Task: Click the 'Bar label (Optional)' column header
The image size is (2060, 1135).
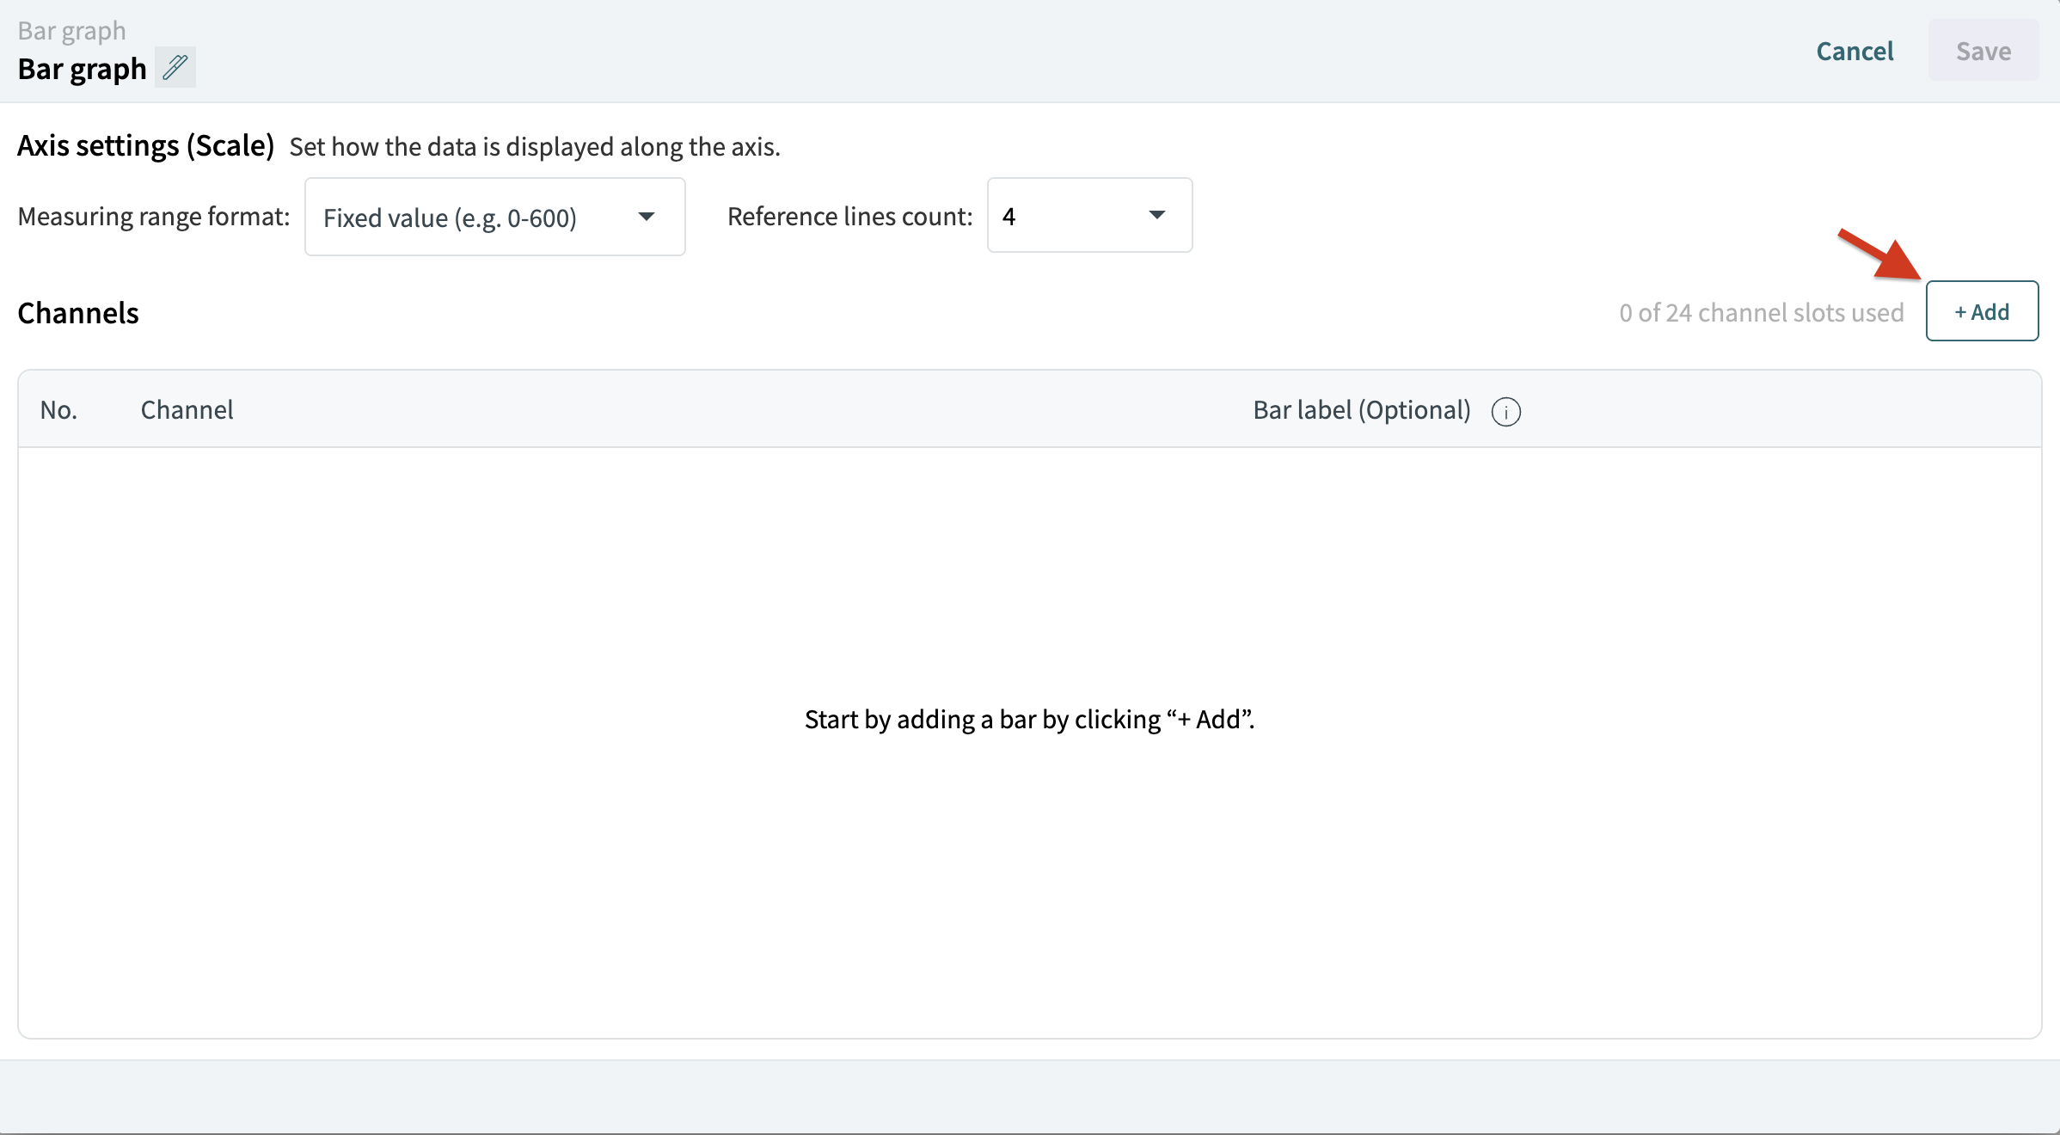Action: pyautogui.click(x=1362, y=410)
